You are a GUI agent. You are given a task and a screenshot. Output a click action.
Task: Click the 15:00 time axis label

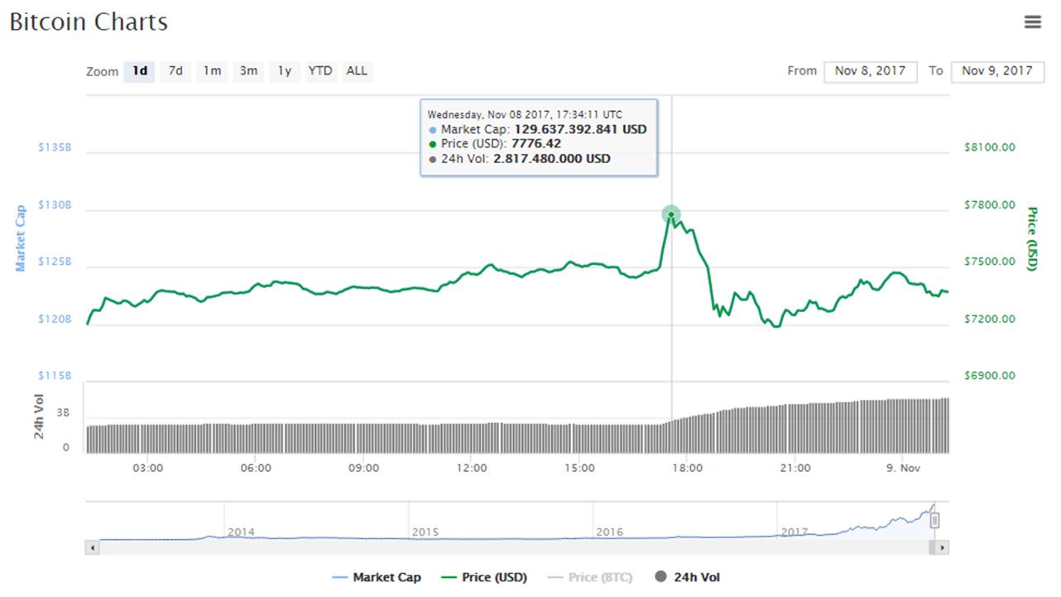(579, 468)
